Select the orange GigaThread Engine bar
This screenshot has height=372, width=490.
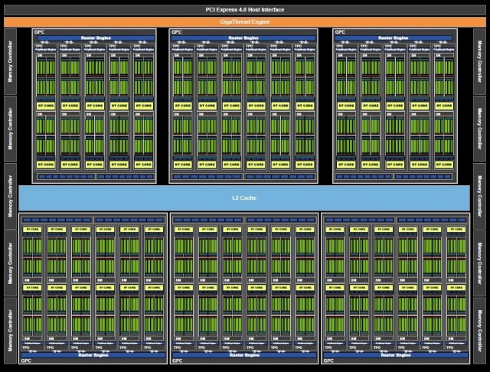[x=245, y=22]
